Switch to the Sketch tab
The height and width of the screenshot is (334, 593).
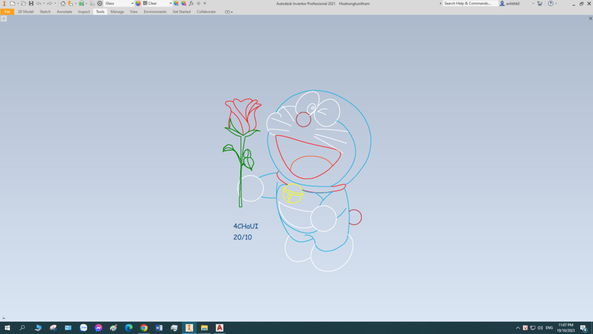tap(45, 12)
